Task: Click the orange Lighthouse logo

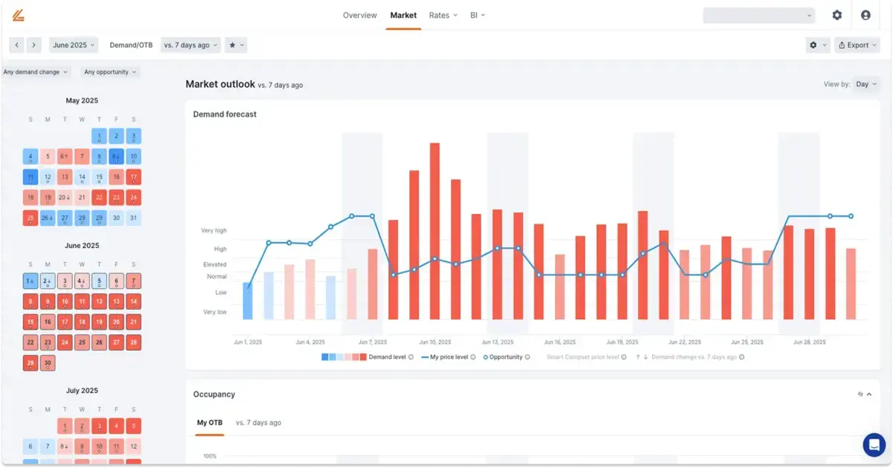Action: tap(17, 15)
